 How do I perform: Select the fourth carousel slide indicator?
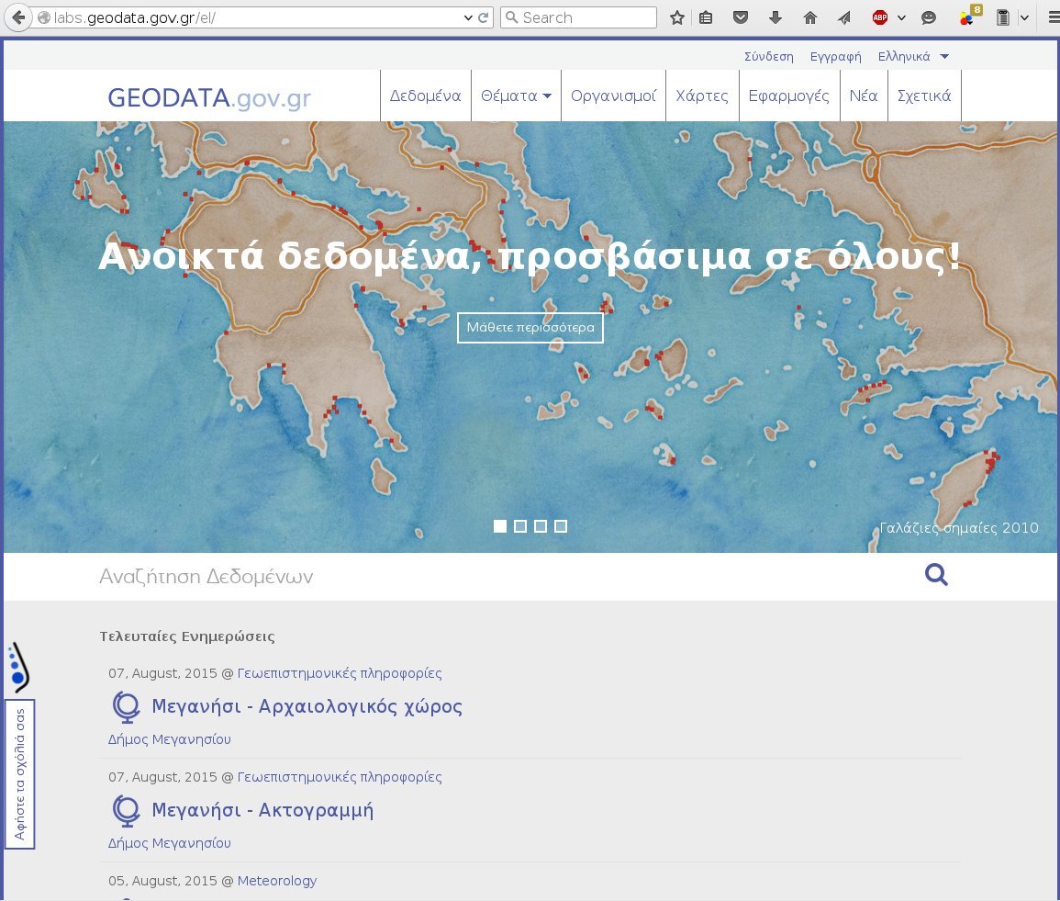click(561, 526)
